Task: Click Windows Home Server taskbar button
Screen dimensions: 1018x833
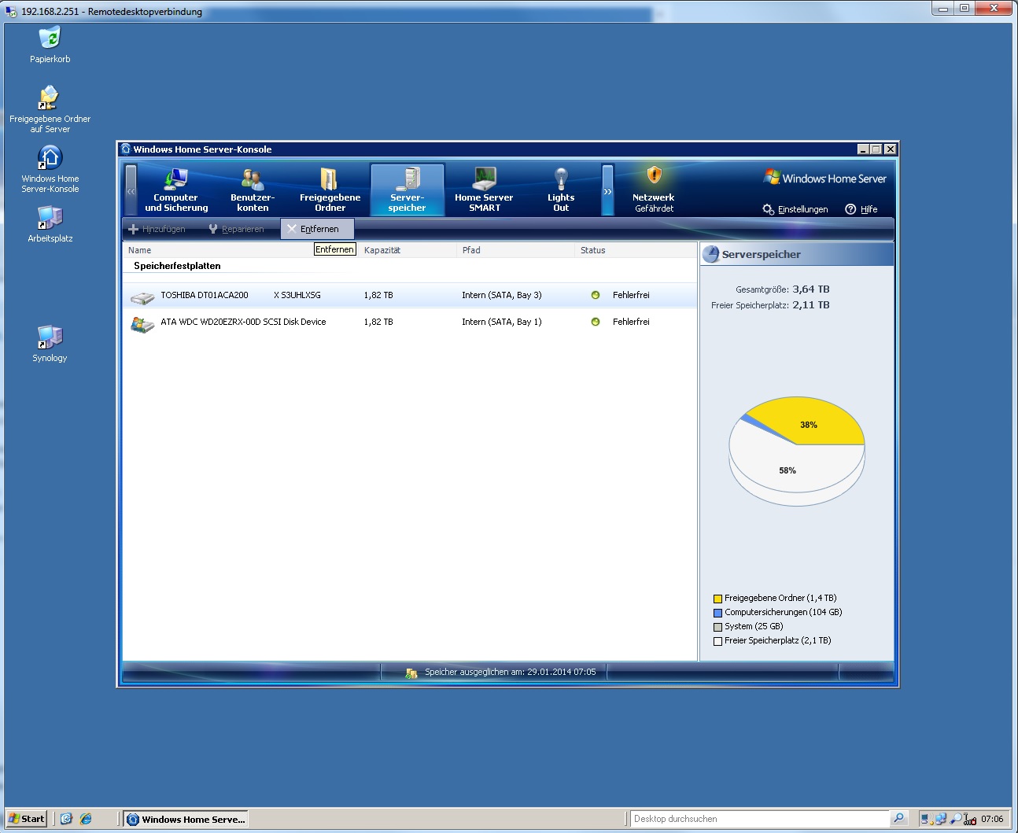Action: (x=186, y=819)
